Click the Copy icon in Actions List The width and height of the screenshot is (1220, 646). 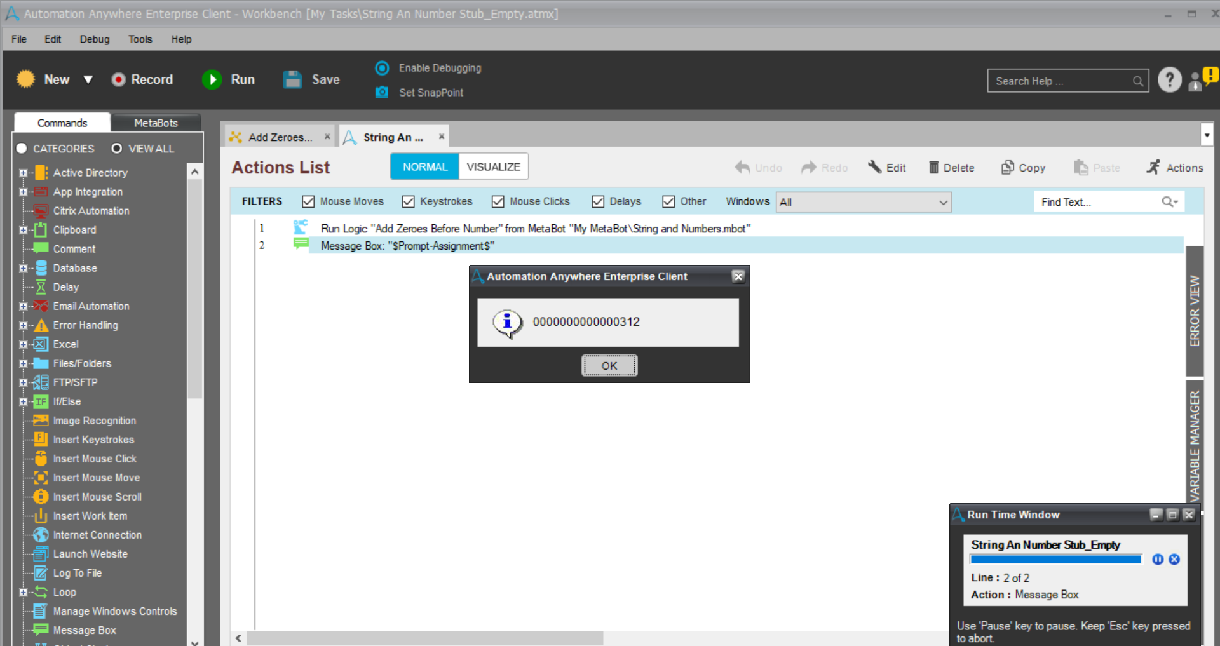pos(1008,168)
